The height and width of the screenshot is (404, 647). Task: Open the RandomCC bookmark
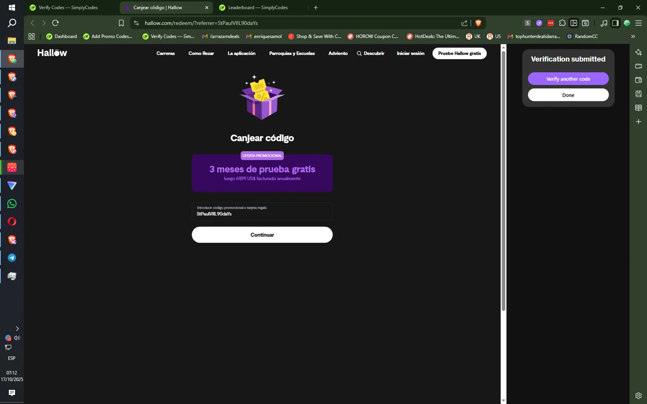[582, 37]
